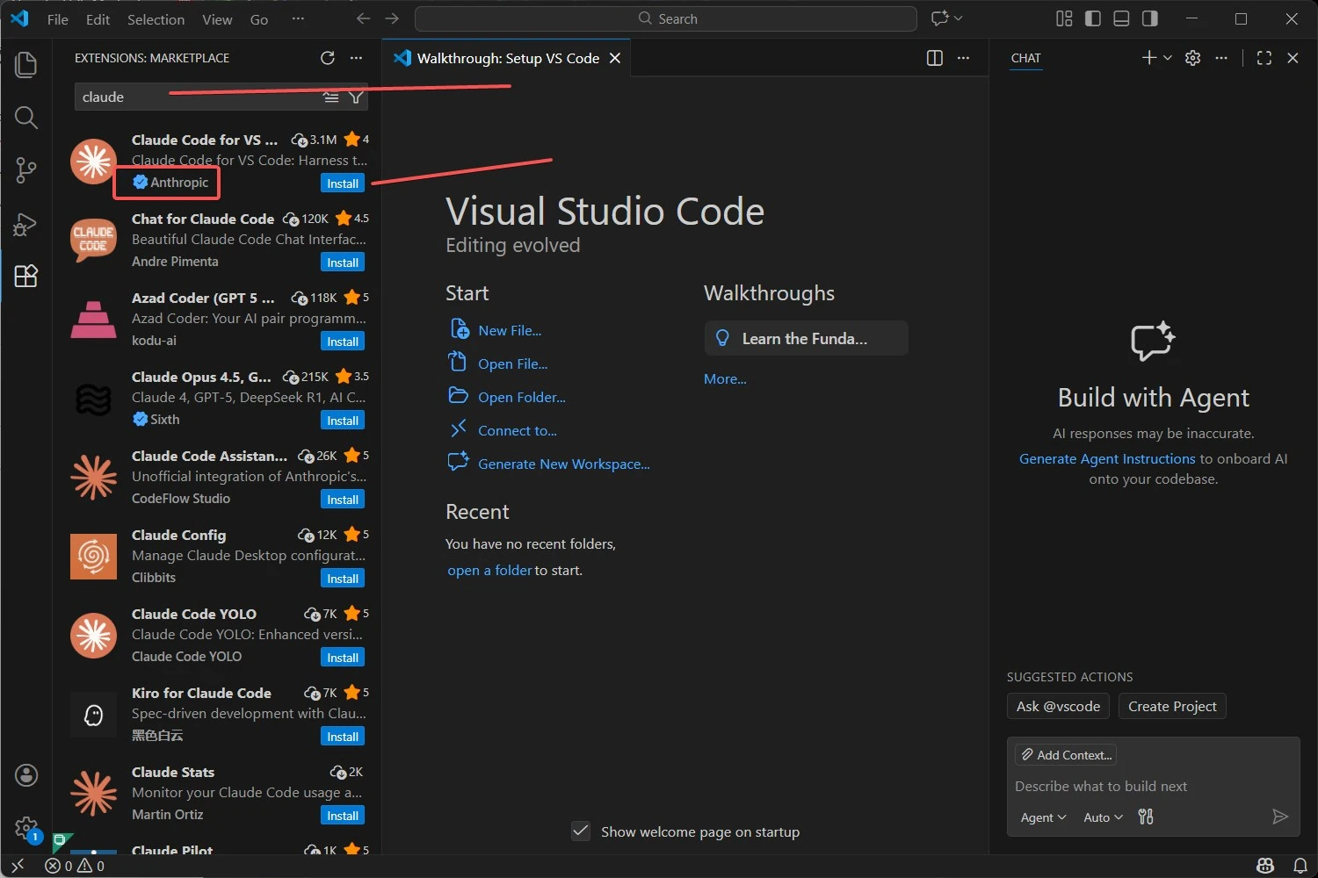The image size is (1318, 878).
Task: Clear extensions search results
Action: 331,97
